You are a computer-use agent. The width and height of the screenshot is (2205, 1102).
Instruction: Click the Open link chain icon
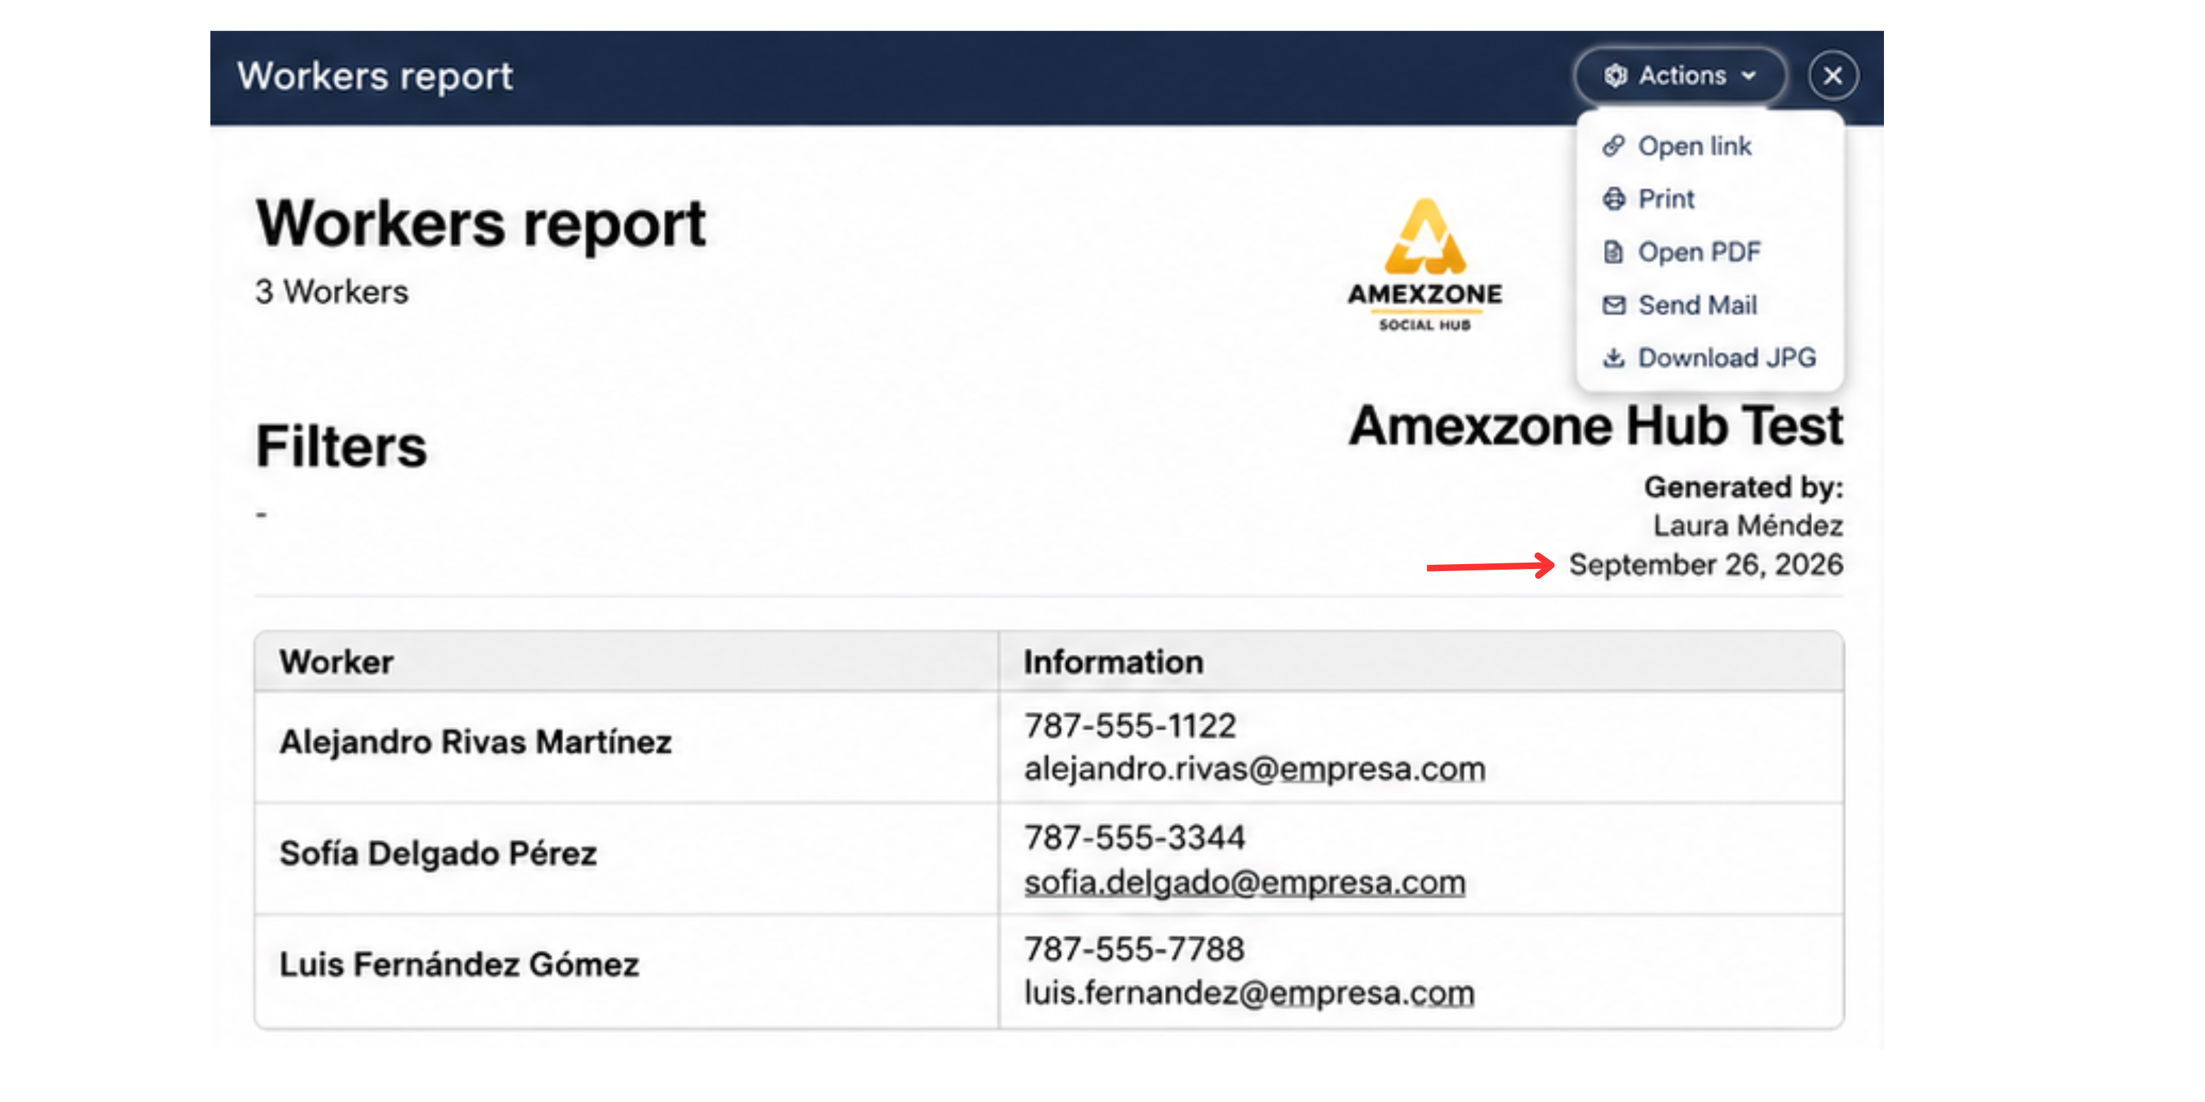pyautogui.click(x=1614, y=147)
